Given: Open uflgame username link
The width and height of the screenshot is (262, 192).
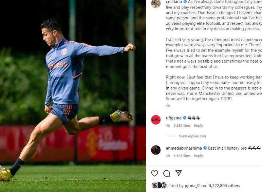Looking at the screenshot, I should click(x=174, y=118).
